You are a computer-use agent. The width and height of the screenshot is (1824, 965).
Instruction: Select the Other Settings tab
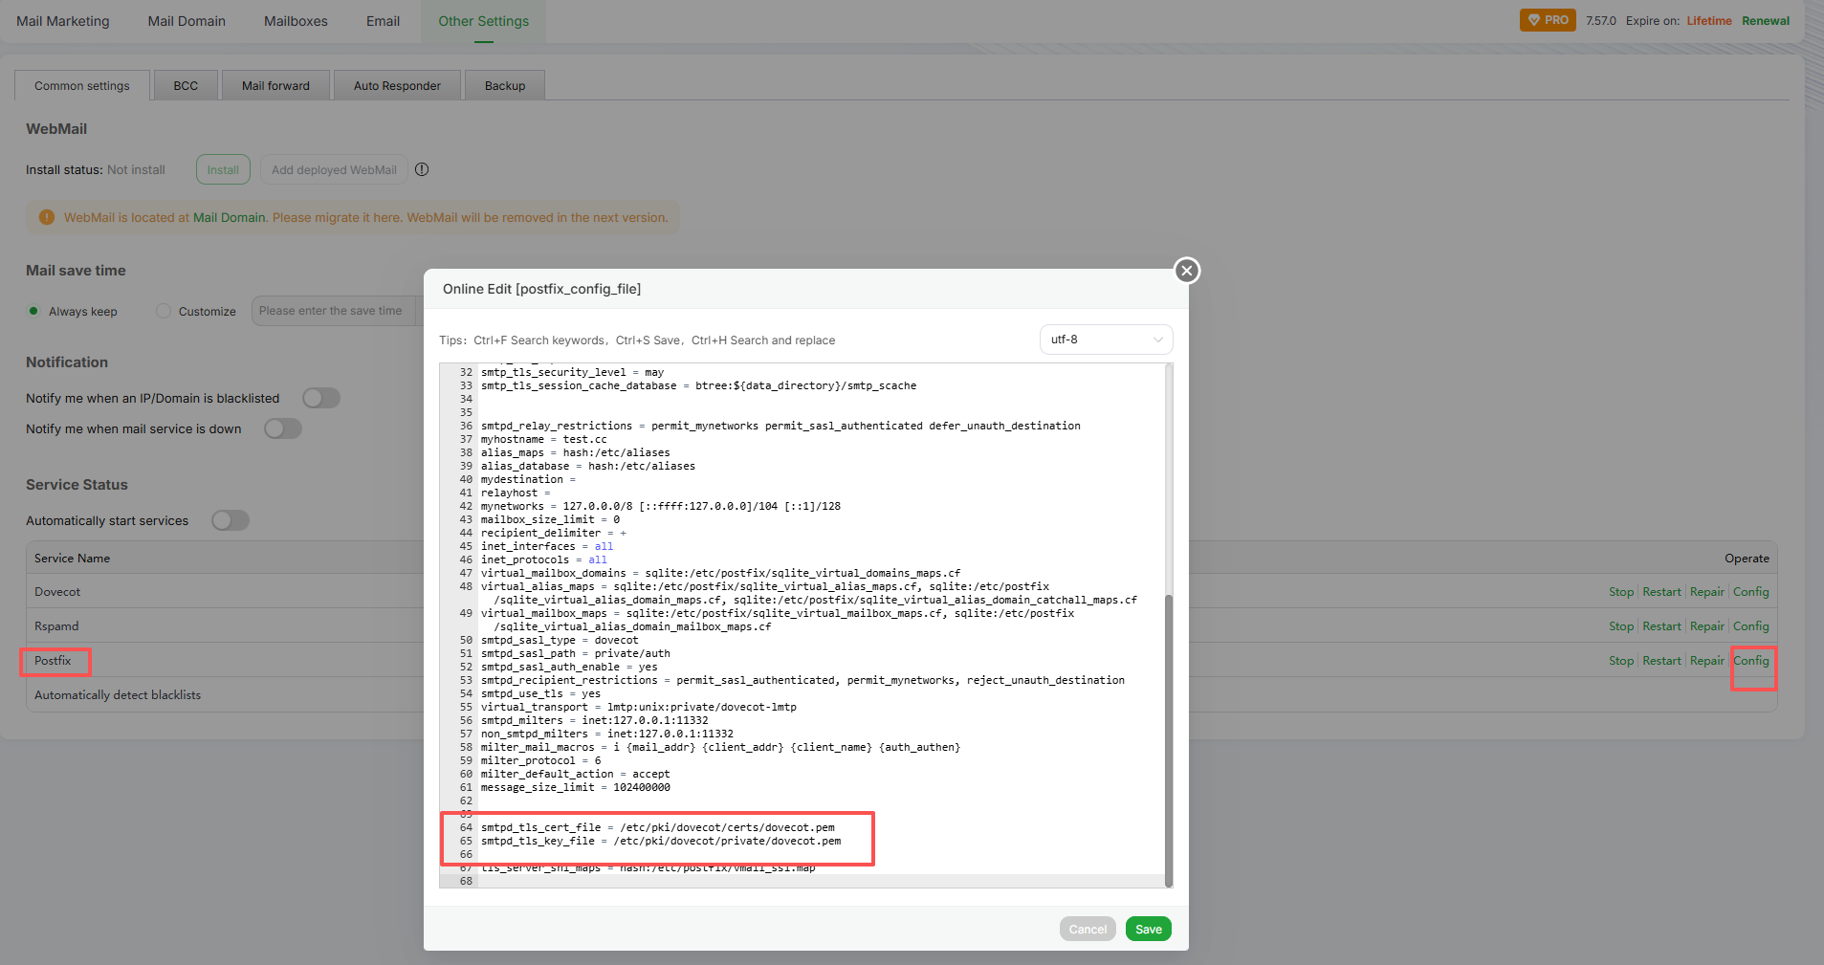pos(484,21)
